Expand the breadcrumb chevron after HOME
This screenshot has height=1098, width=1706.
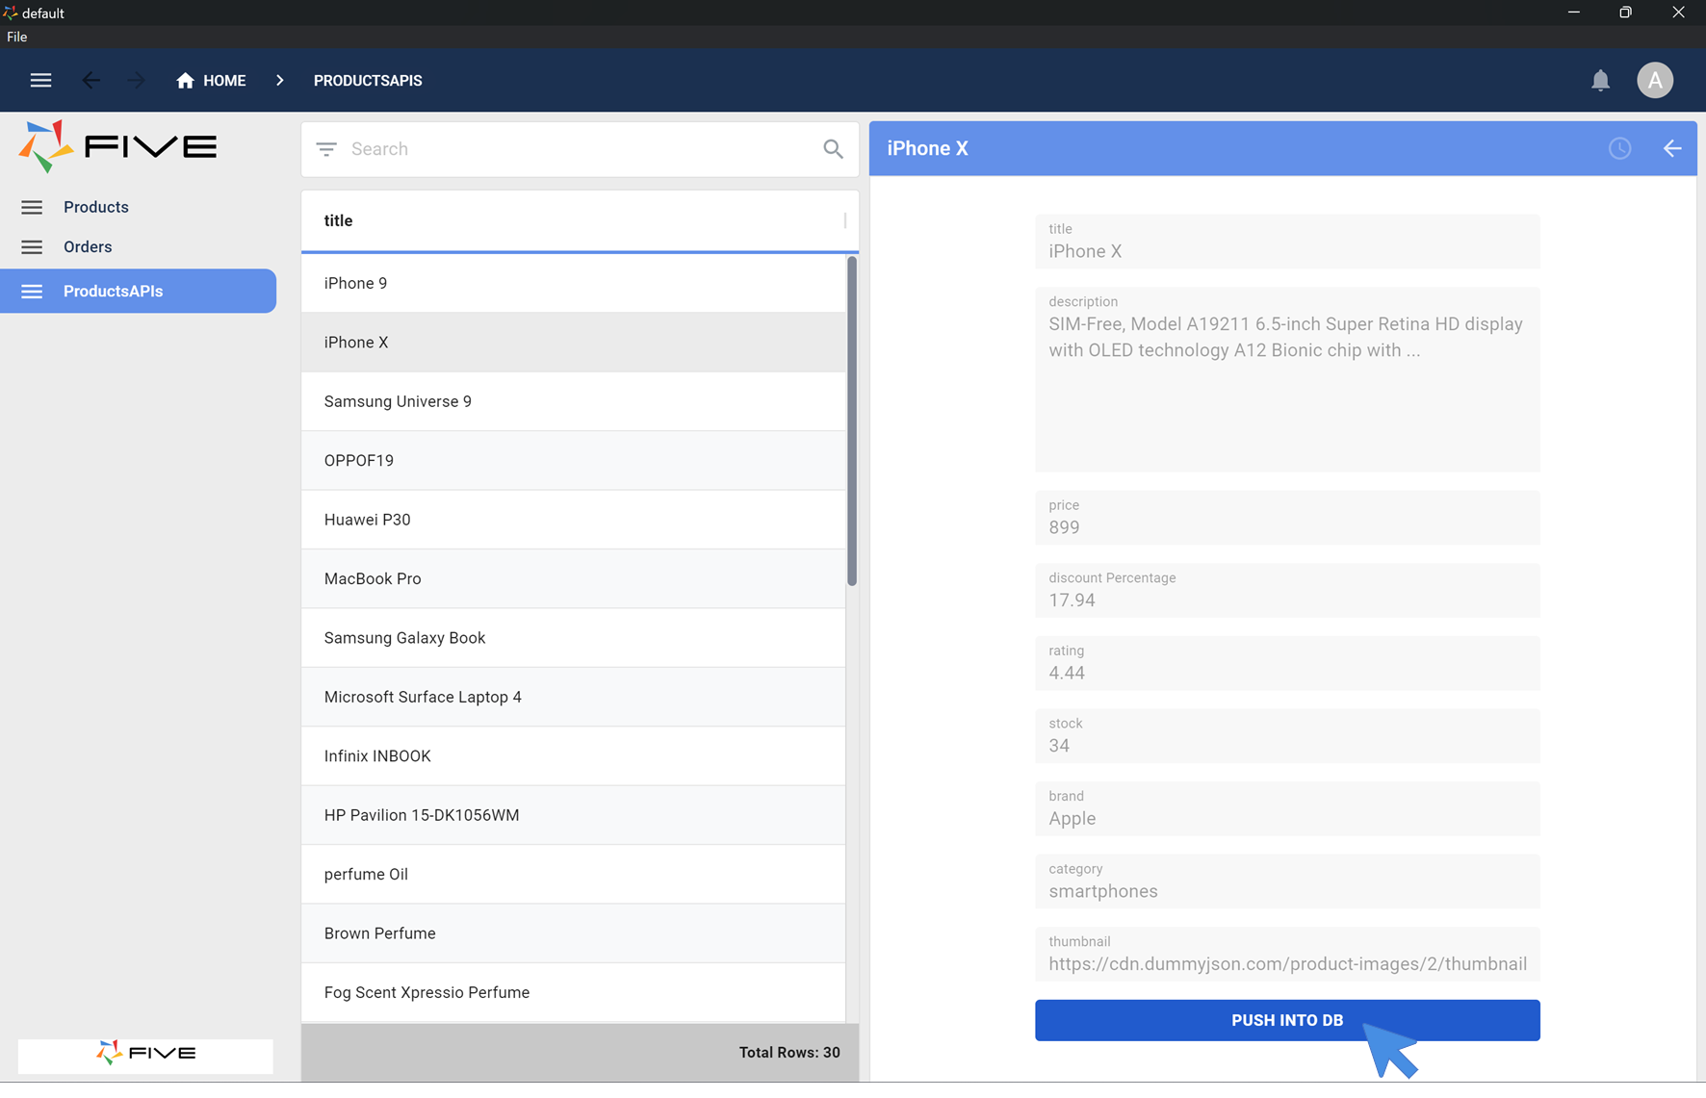point(279,80)
